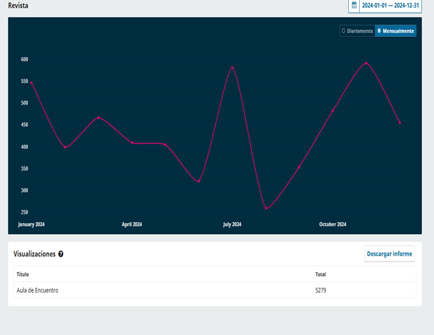
Task: Click the August 2024 lowest data point
Action: (x=266, y=208)
